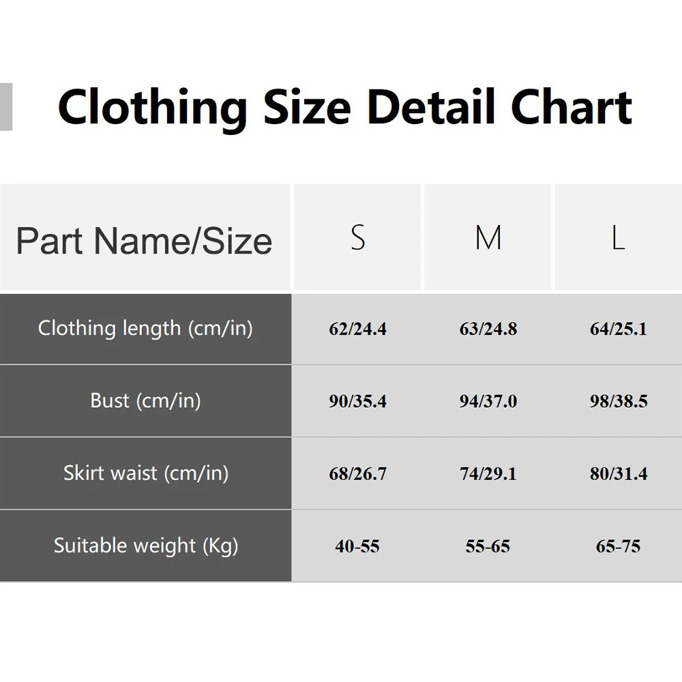Image resolution: width=682 pixels, height=682 pixels.
Task: Select the Part Name/Size header cell
Action: [x=144, y=241]
